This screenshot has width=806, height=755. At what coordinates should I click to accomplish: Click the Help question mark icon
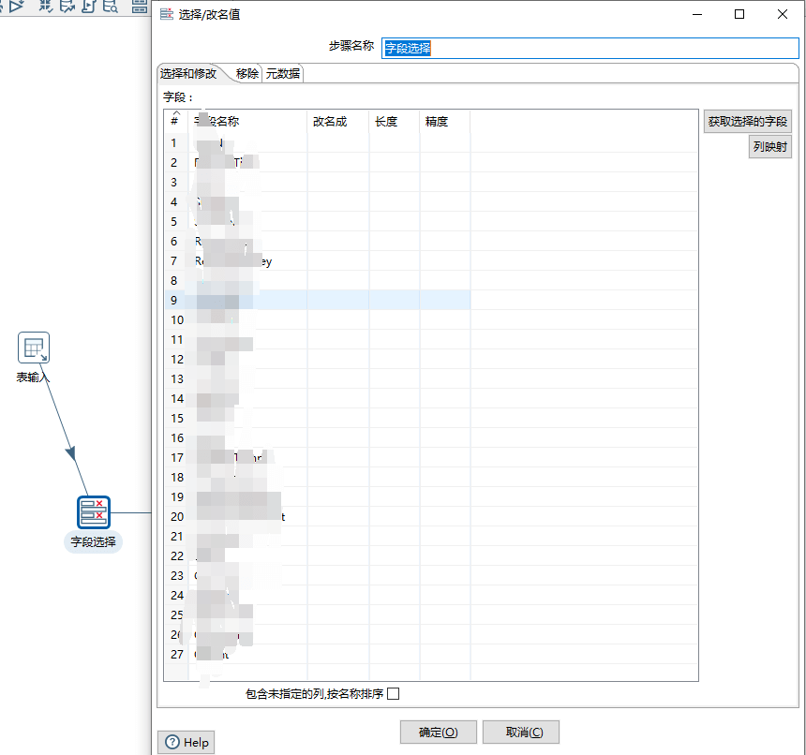pyautogui.click(x=172, y=742)
